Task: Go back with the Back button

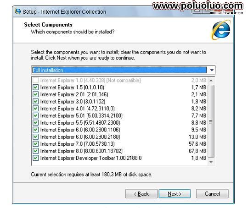Action: [141, 194]
